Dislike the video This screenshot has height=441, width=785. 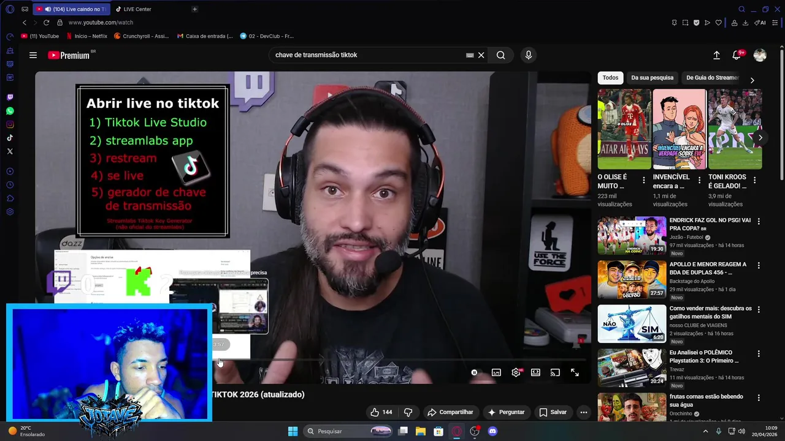[x=408, y=412]
